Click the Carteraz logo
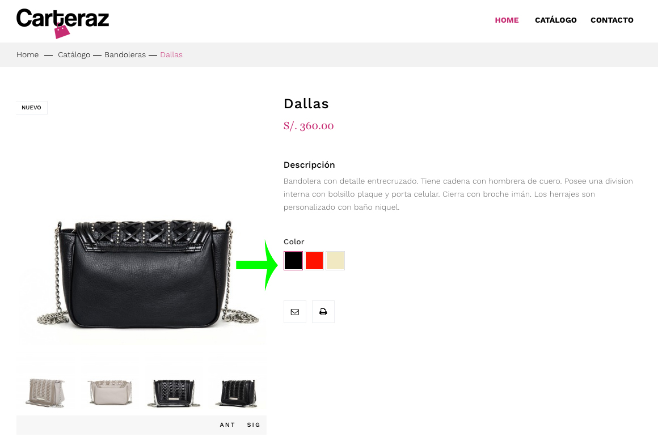This screenshot has width=658, height=437. pyautogui.click(x=62, y=23)
